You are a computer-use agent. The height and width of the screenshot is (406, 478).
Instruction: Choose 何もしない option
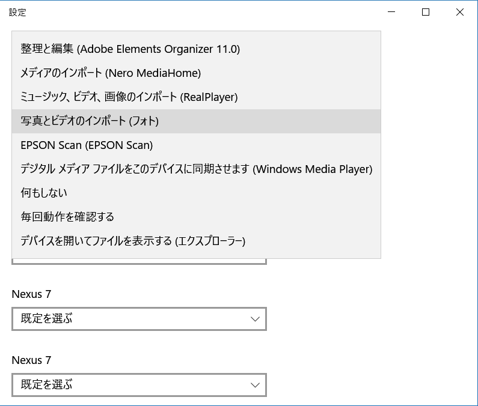point(197,193)
